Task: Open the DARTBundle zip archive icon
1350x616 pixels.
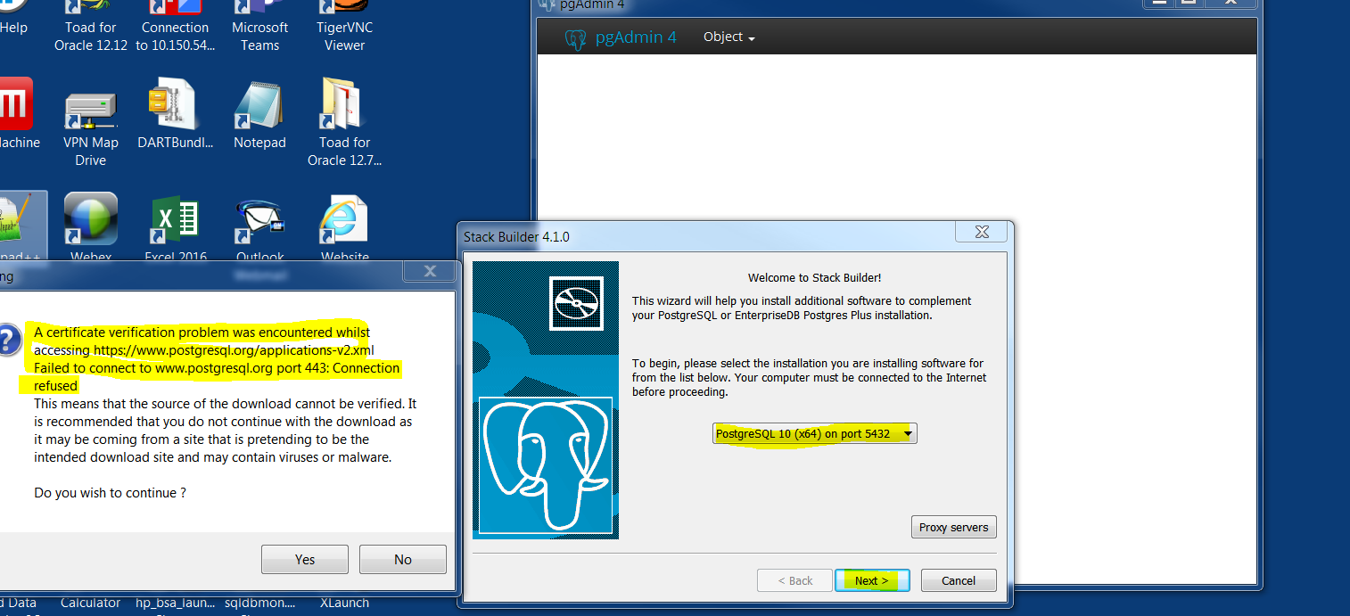Action: (174, 105)
